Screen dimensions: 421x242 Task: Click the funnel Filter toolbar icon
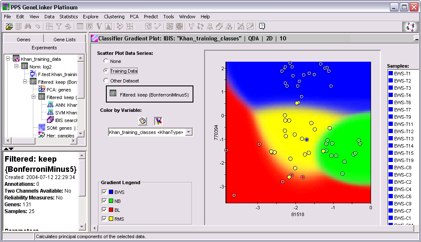[x=59, y=26]
